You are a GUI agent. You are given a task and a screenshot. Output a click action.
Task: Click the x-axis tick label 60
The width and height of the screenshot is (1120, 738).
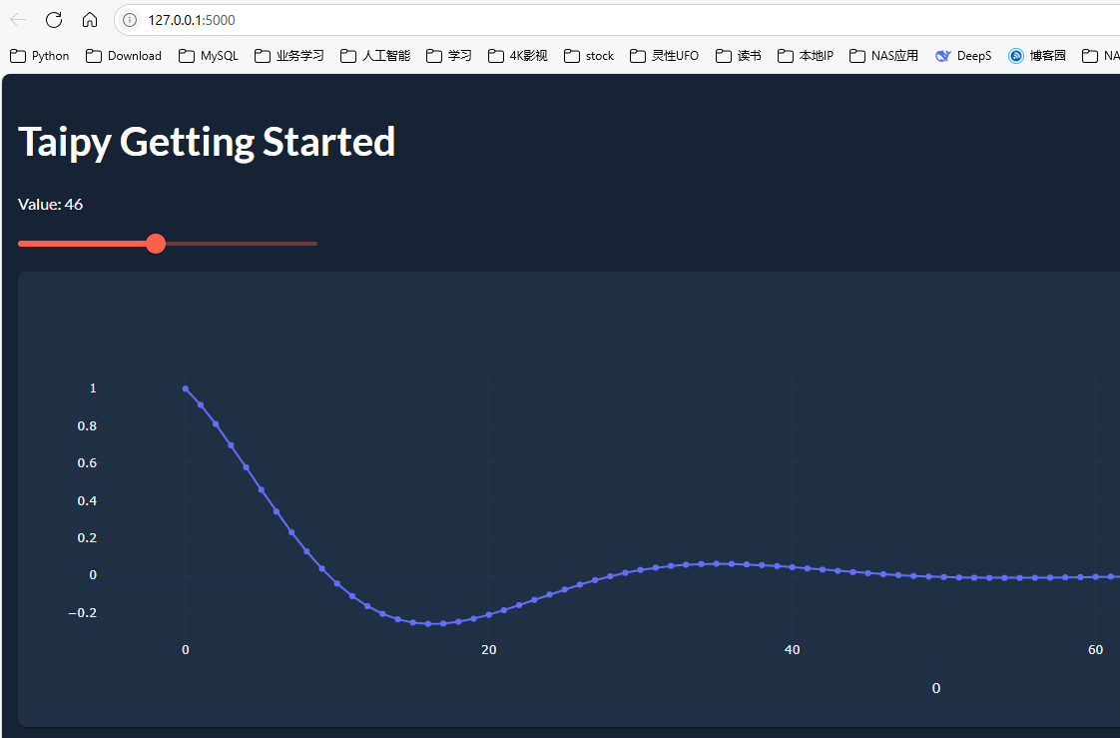tap(1095, 649)
